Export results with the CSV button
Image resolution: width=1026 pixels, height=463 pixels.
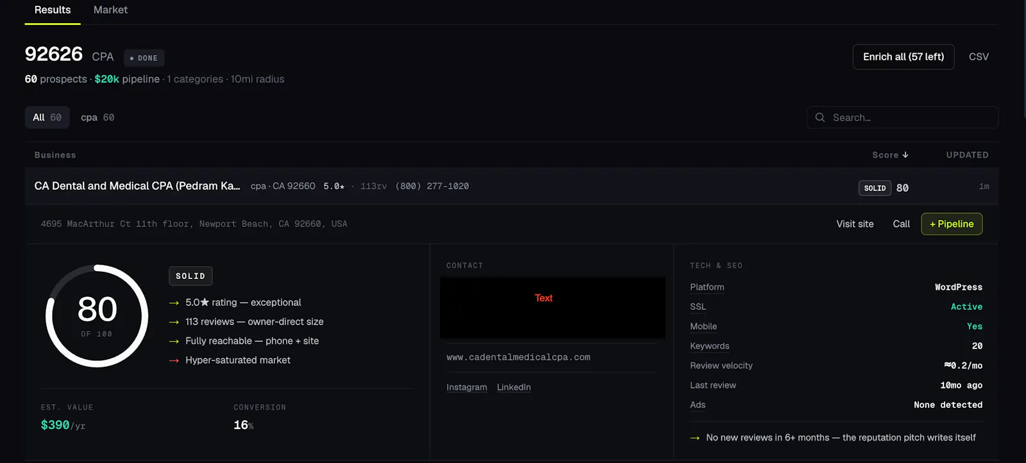pos(979,57)
